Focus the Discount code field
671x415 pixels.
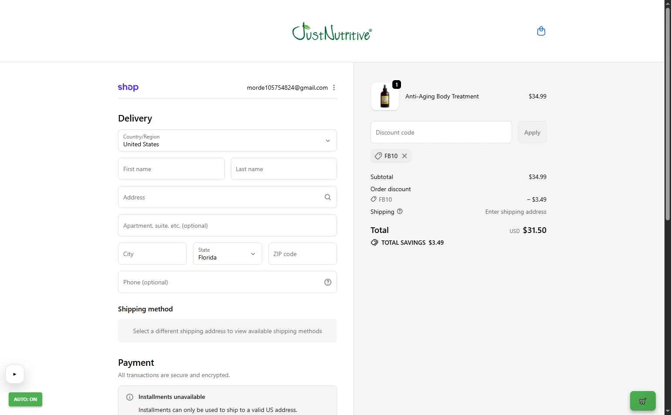tap(441, 132)
